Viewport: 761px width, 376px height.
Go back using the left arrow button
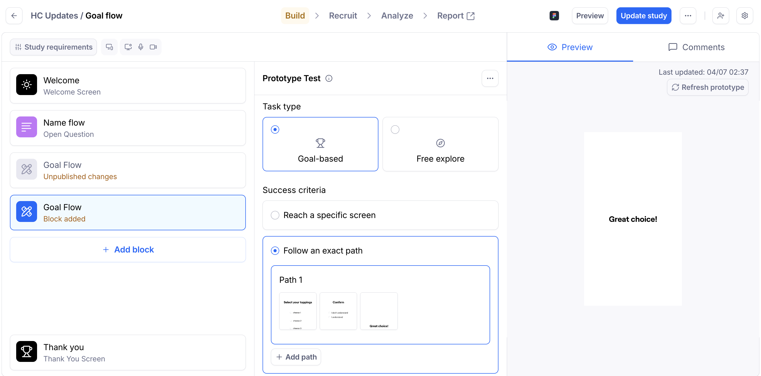click(14, 16)
